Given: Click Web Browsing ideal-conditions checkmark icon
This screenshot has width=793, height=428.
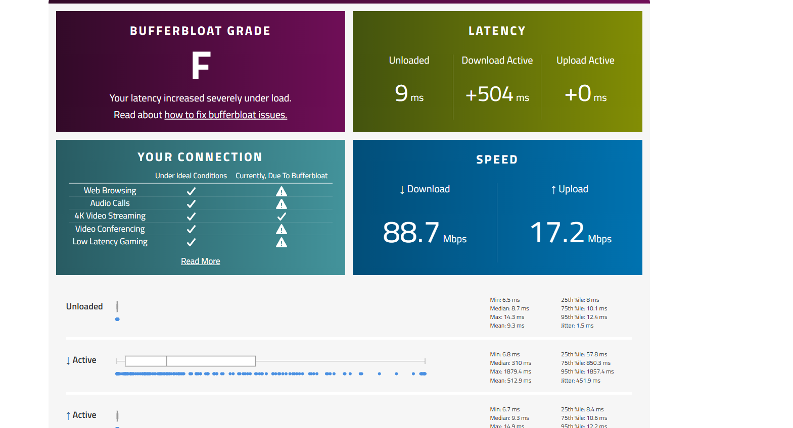Looking at the screenshot, I should [x=191, y=191].
